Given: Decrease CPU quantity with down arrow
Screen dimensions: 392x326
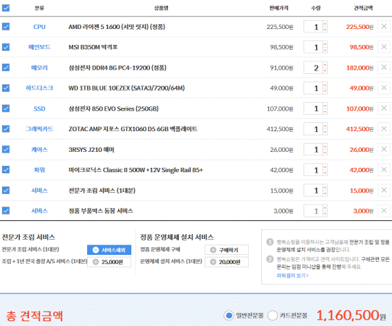Looking at the screenshot, I should click(325, 30).
